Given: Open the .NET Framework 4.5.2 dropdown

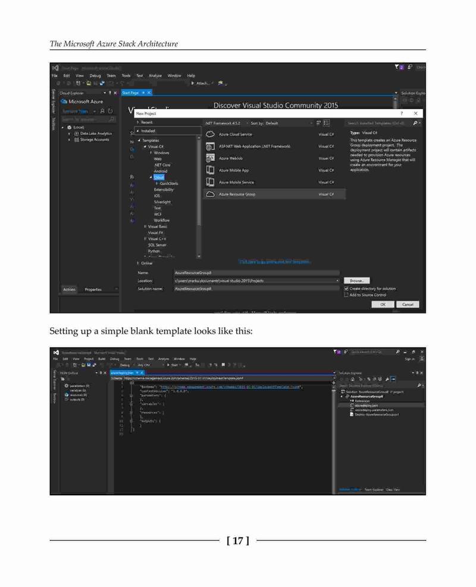Looking at the screenshot, I should 227,123.
